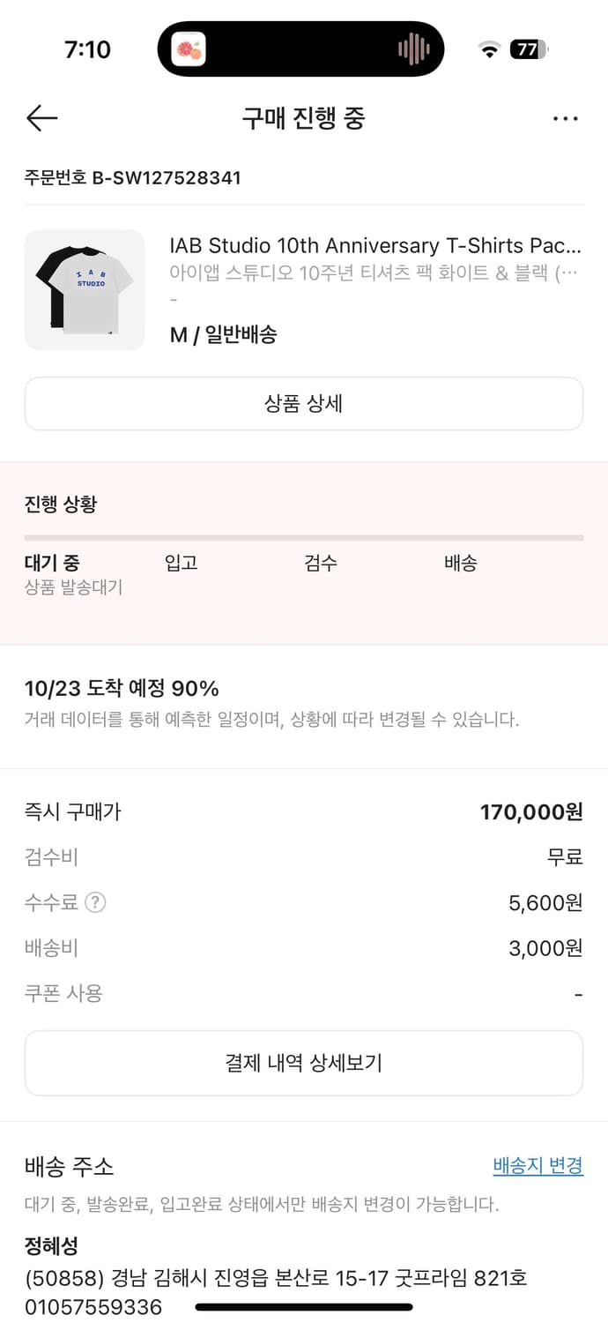Click the 상품 상세 button
The width and height of the screenshot is (608, 1323).
pos(304,404)
